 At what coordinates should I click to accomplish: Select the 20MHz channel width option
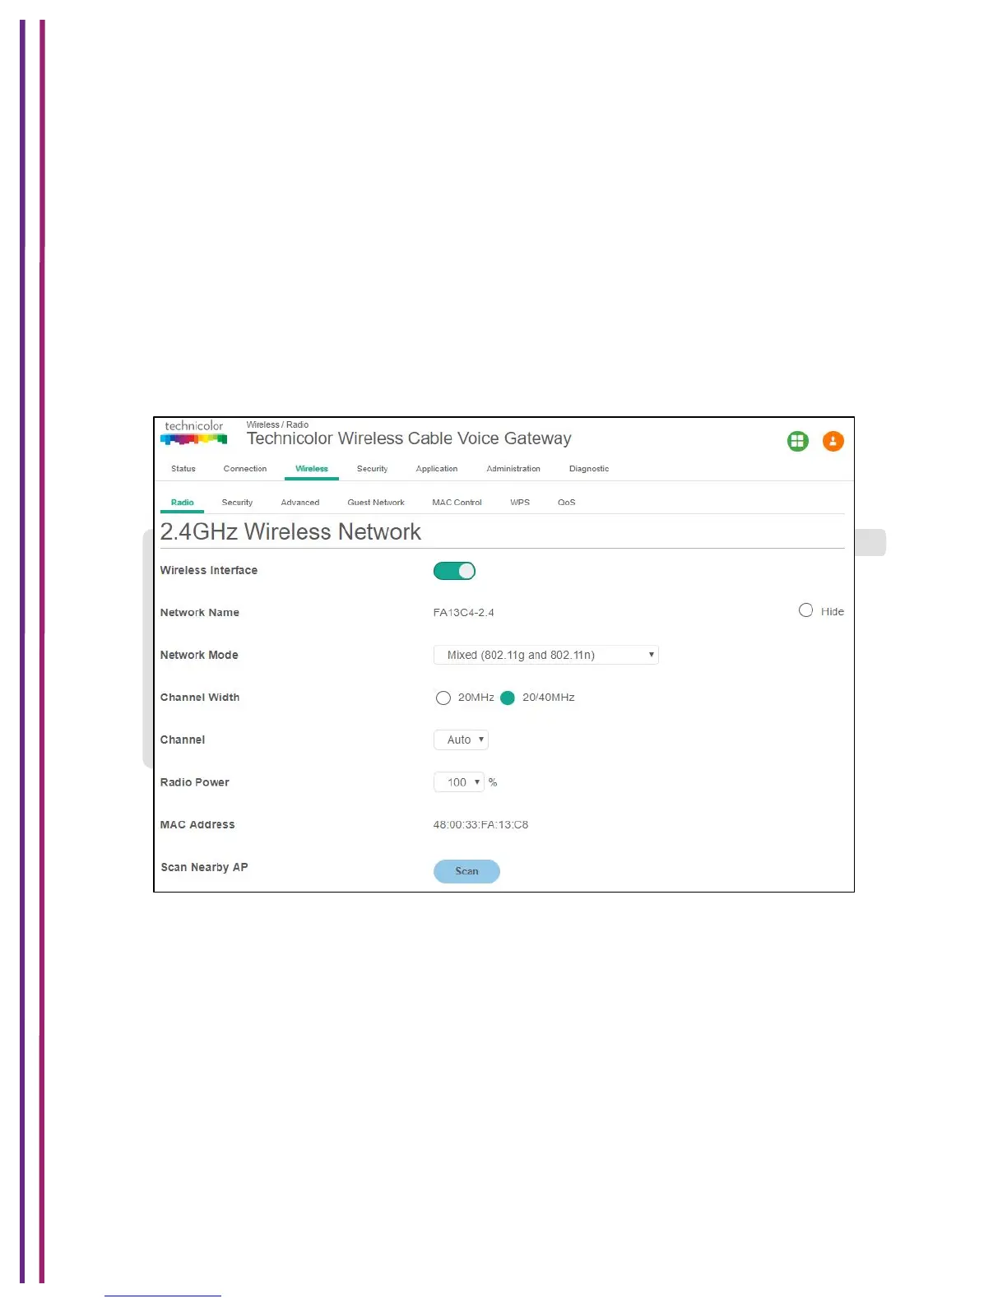click(x=443, y=698)
